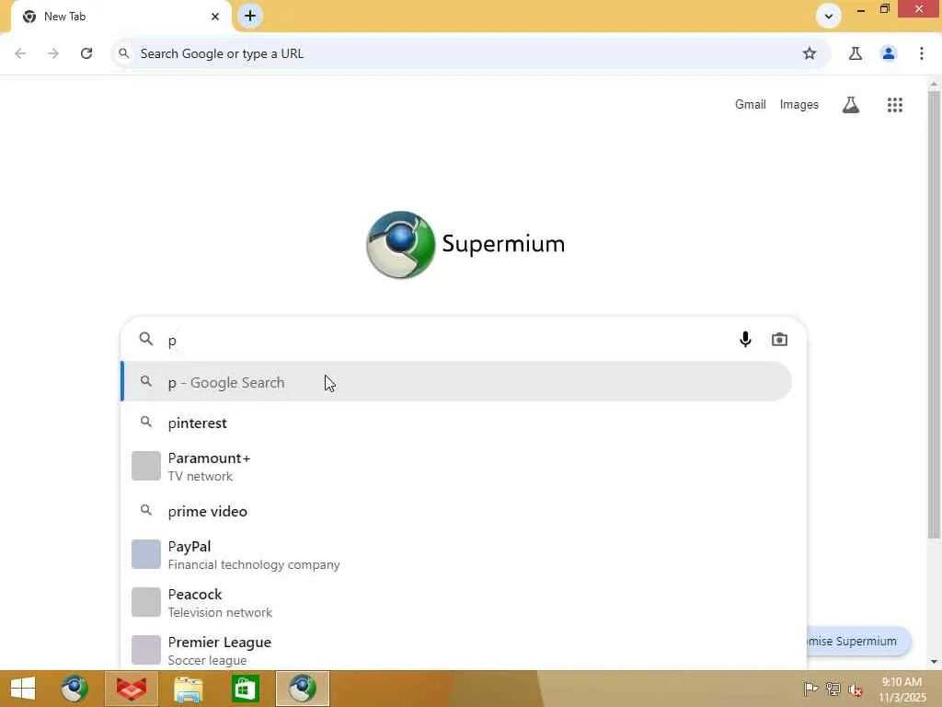Open the toolbar flask experiments icon
Viewport: 942px width, 707px height.
point(856,53)
